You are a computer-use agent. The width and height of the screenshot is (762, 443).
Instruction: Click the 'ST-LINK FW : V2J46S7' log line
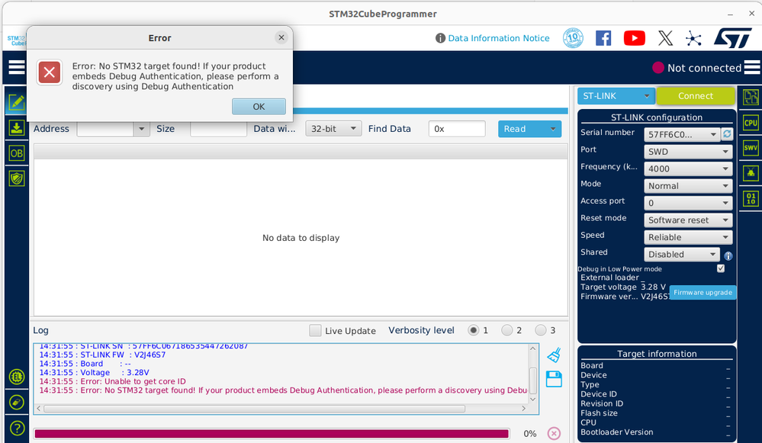coord(102,355)
